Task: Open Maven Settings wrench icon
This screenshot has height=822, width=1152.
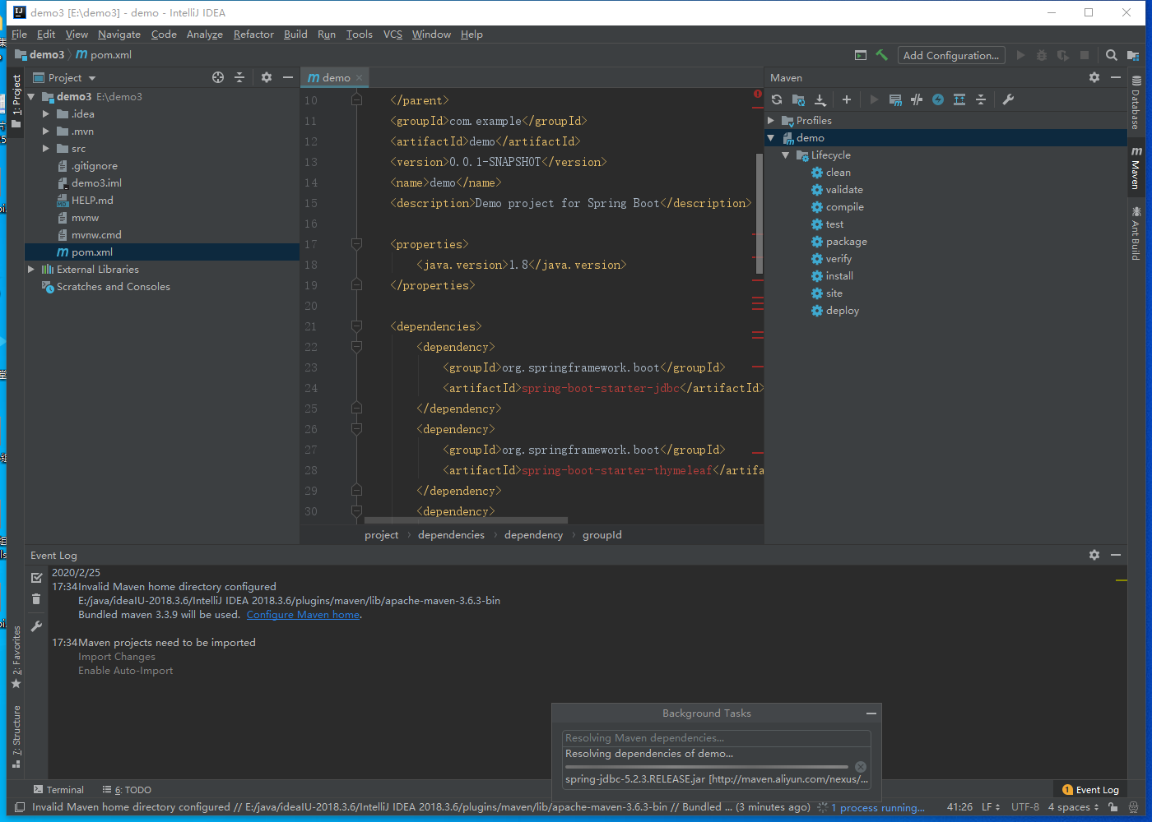Action: click(1008, 99)
